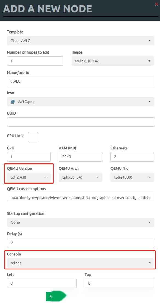
Task: Click the Name/prefix text field
Action: [x=80, y=81]
